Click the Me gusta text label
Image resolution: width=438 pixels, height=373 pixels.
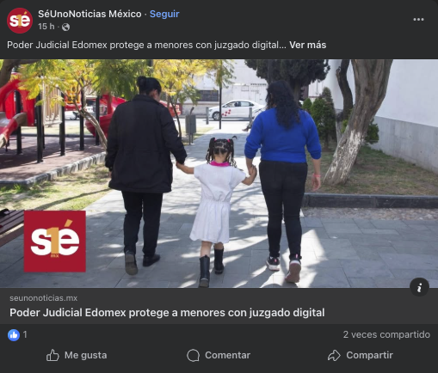pos(85,355)
